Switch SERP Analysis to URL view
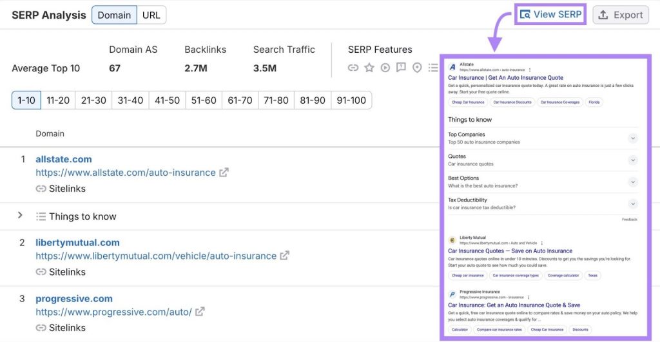Screen dimensions: 660x342 point(151,15)
